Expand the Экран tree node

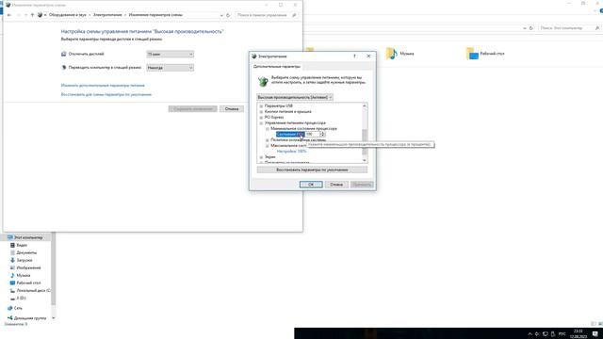(261, 157)
